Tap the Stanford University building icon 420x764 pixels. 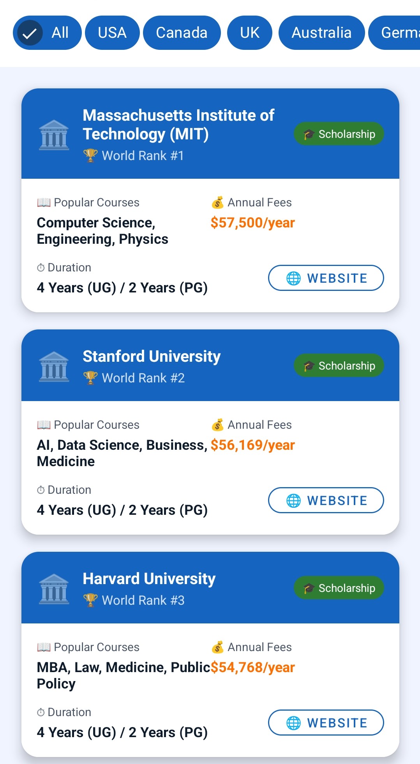click(x=54, y=366)
